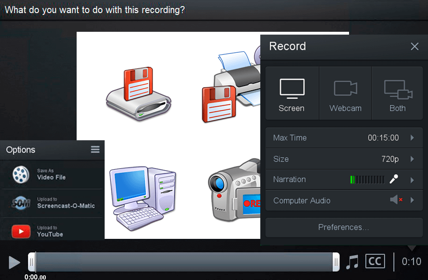Toggle closed captions with the CC button

click(375, 261)
